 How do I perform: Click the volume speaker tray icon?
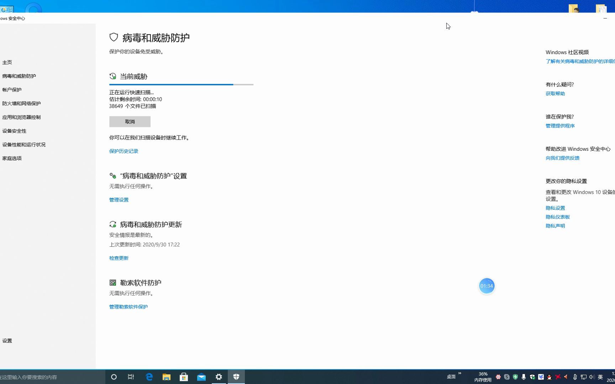click(x=592, y=377)
